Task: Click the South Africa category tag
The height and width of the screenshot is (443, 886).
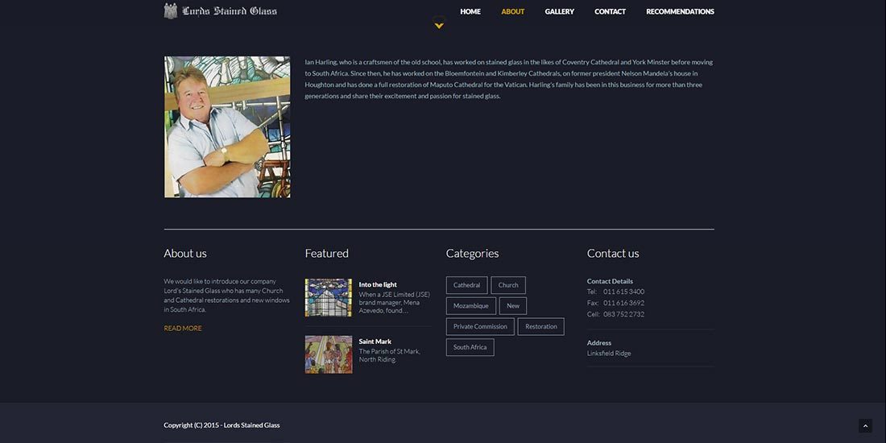Action: 470,347
